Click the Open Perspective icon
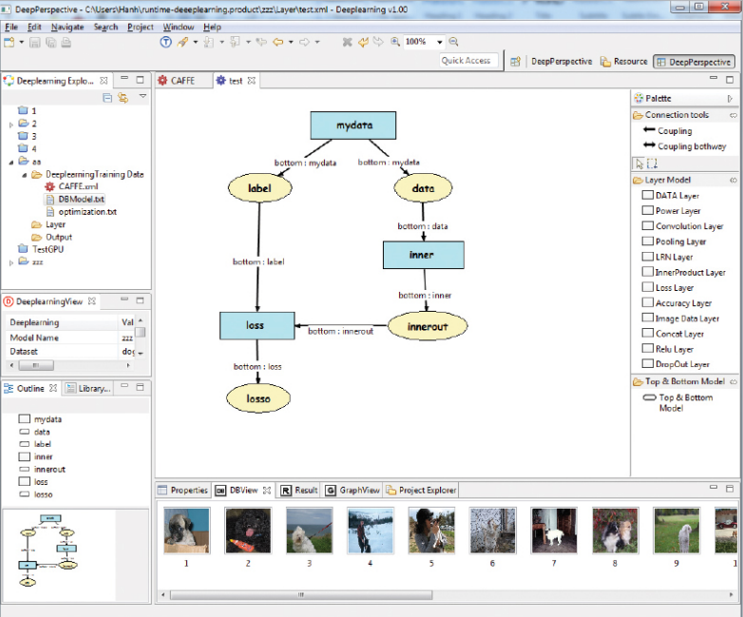The image size is (743, 617). pyautogui.click(x=516, y=62)
